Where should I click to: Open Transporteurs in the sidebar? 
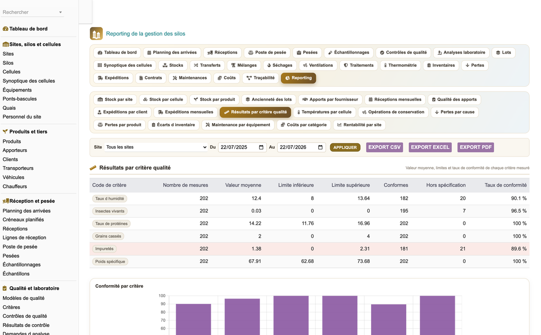point(18,168)
